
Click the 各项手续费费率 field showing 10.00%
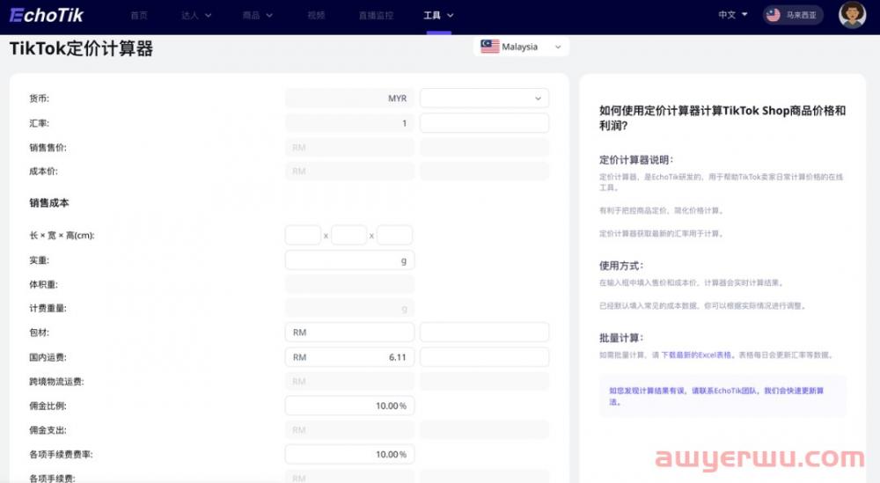(x=349, y=454)
